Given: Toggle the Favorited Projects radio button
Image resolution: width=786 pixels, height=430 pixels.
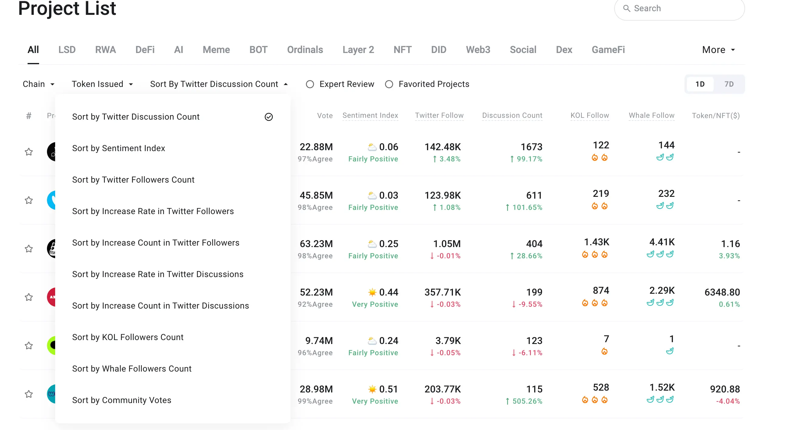Looking at the screenshot, I should [x=389, y=84].
